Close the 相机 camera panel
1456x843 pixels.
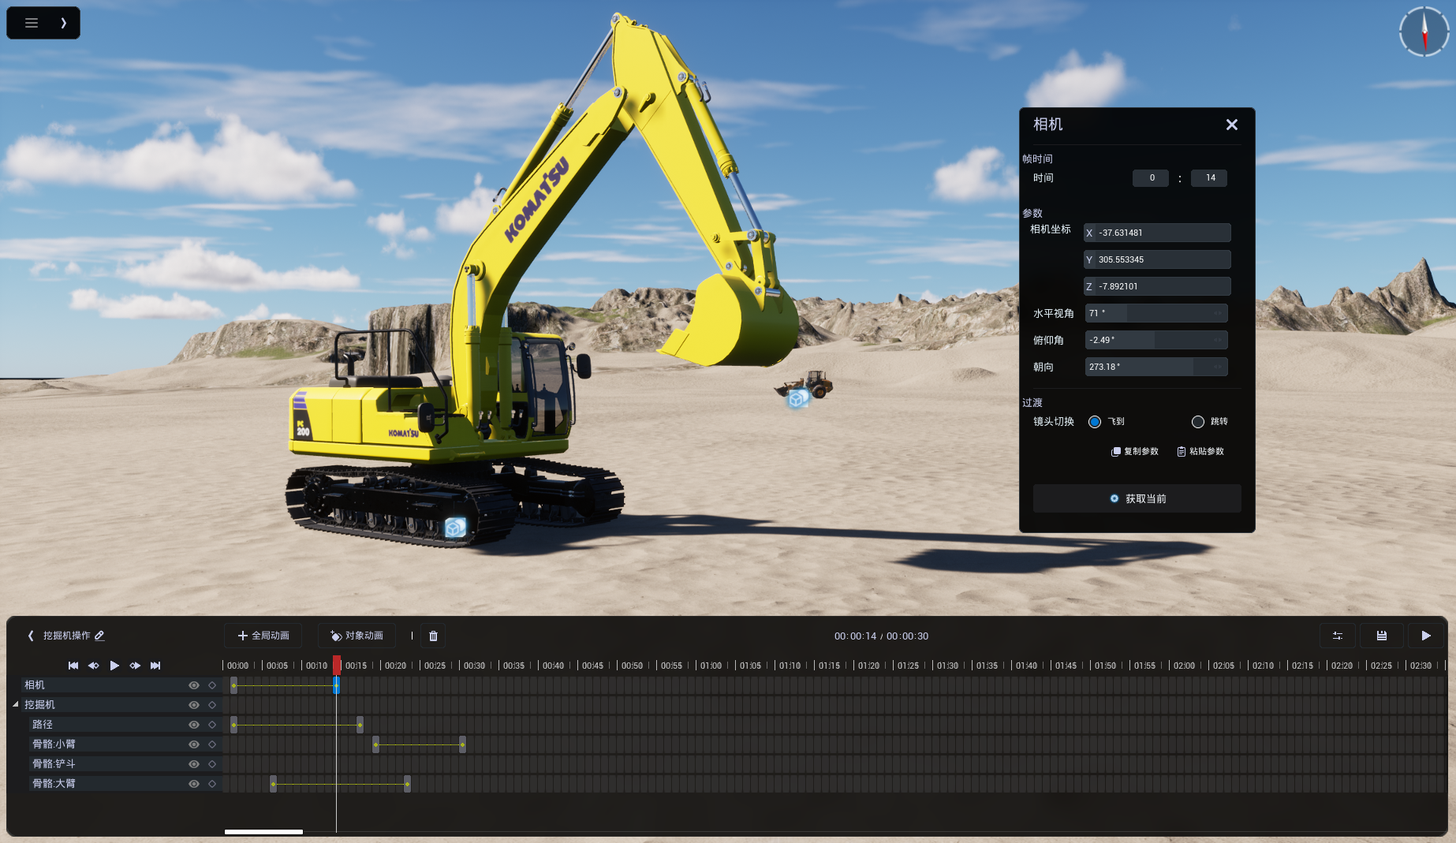(x=1232, y=125)
